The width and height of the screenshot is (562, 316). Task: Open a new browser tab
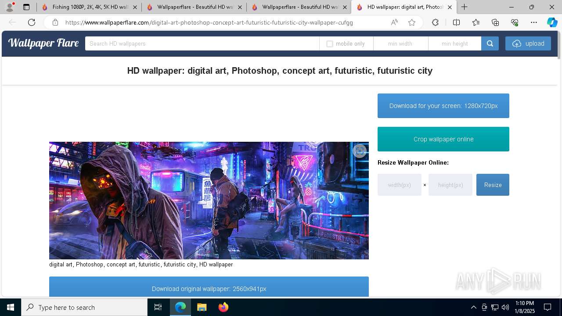(464, 7)
